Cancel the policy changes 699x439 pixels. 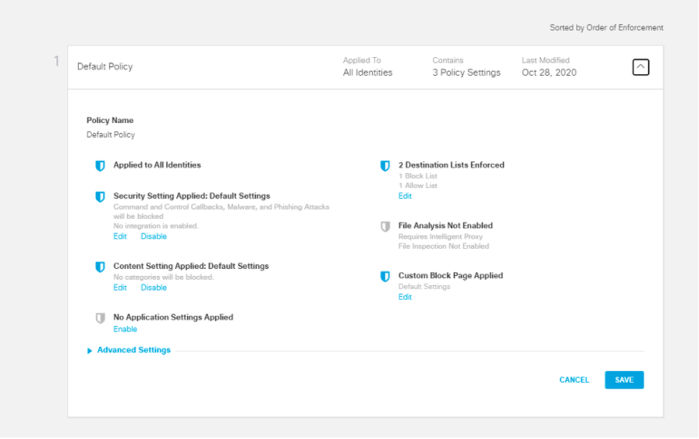[x=574, y=380]
